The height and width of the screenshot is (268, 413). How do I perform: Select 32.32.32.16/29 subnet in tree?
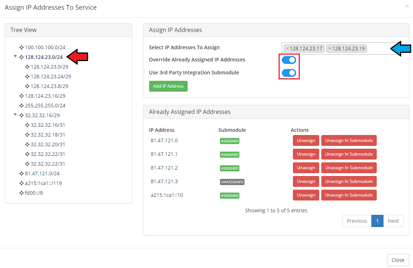click(42, 115)
